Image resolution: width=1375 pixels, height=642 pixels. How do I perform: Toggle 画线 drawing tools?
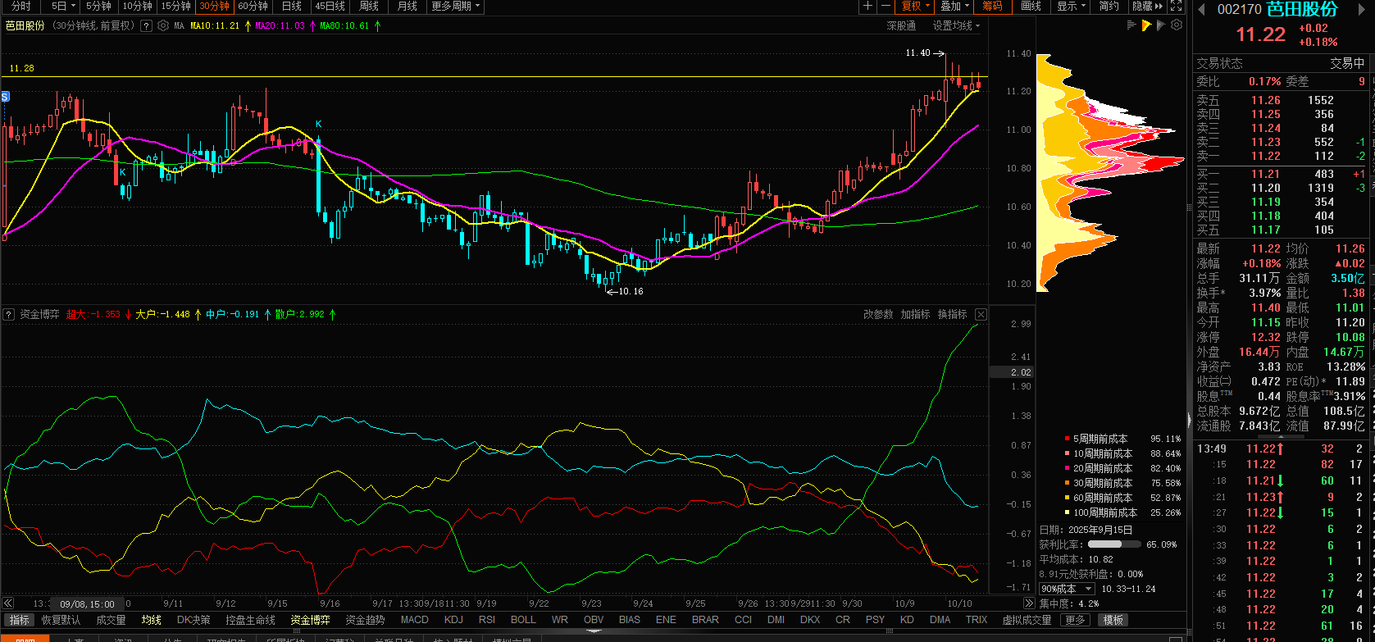click(1031, 6)
